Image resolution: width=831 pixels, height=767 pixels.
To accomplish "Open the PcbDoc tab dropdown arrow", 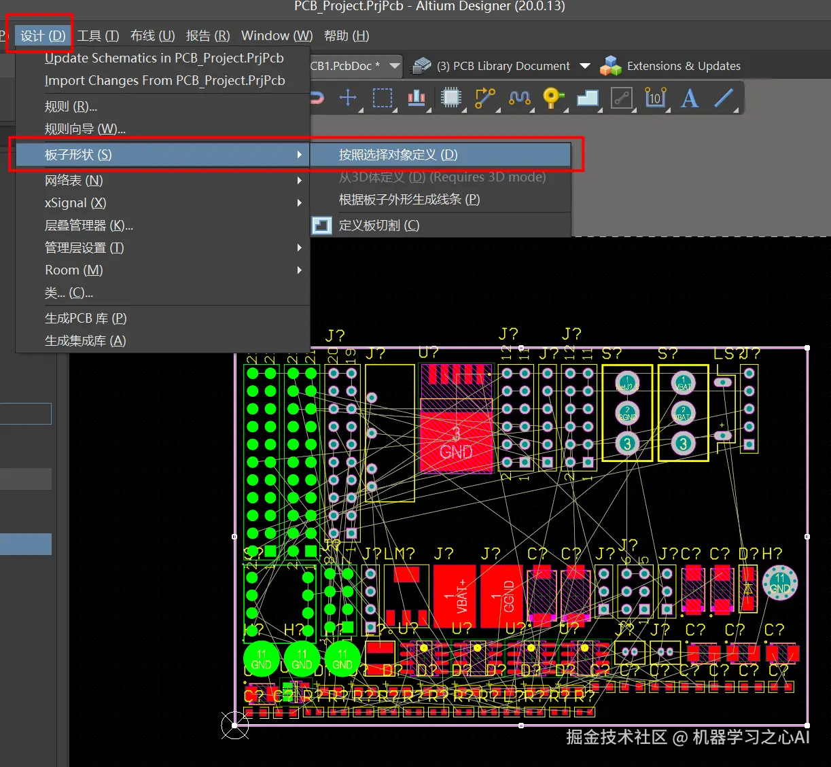I will click(x=395, y=66).
